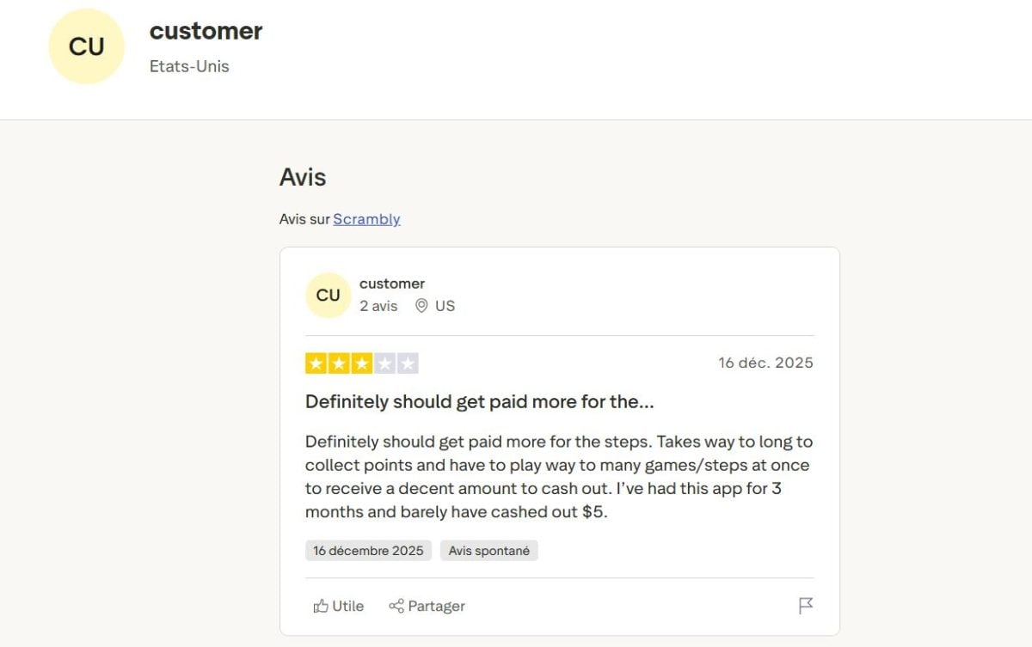This screenshot has height=647, width=1032.
Task: Click the 2 avis reviewer stats
Action: (x=377, y=306)
